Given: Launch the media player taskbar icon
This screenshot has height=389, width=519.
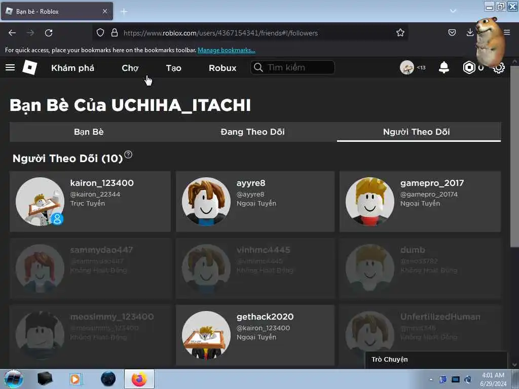Looking at the screenshot, I should 76,379.
